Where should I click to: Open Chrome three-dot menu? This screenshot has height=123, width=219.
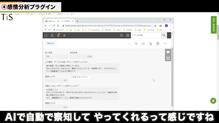(170, 26)
